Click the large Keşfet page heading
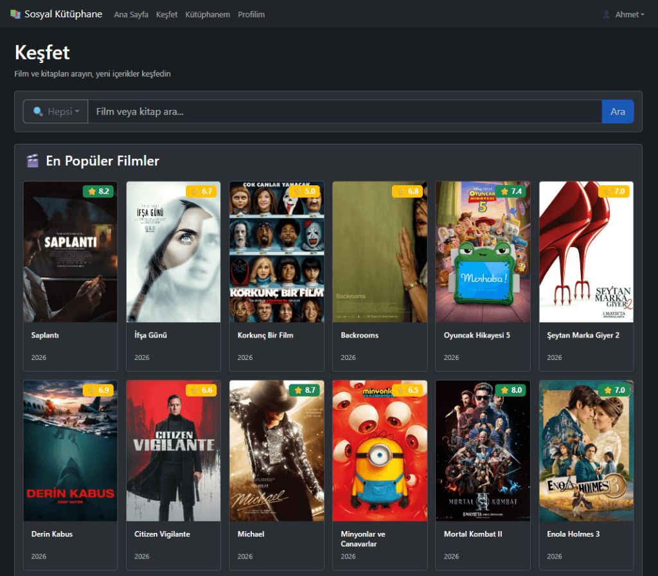The image size is (658, 576). [42, 53]
